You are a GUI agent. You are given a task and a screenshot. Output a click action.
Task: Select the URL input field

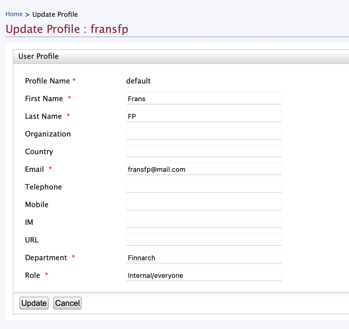(x=203, y=240)
